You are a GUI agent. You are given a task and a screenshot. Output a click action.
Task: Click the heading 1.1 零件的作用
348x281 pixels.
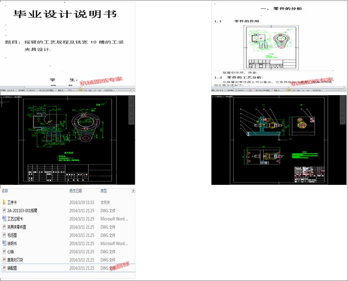(x=236, y=21)
